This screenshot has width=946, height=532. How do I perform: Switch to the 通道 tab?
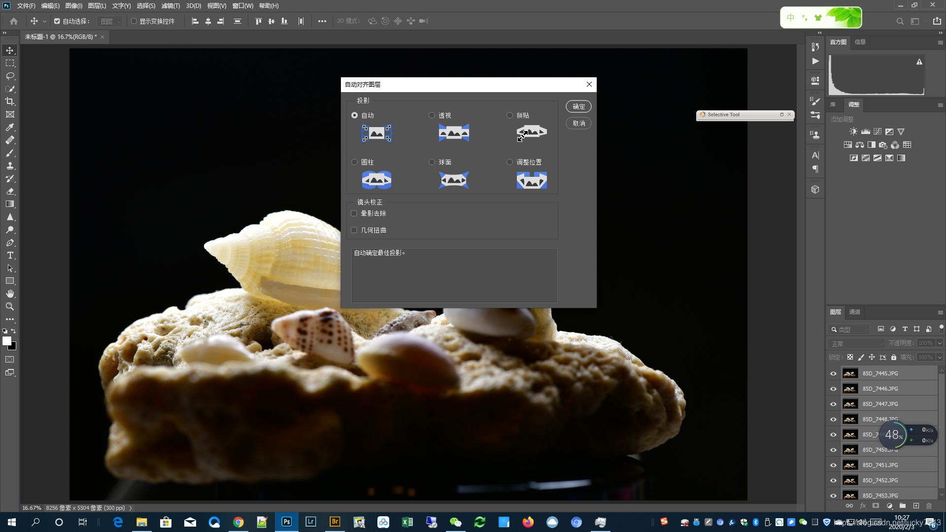tap(855, 312)
